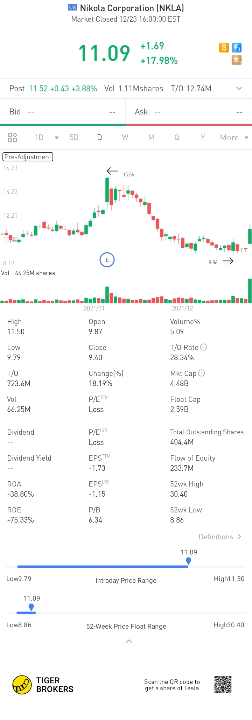Select the W weekly chart tab

pyautogui.click(x=125, y=137)
